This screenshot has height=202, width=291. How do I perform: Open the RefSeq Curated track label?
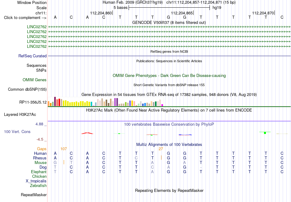(x=32, y=56)
